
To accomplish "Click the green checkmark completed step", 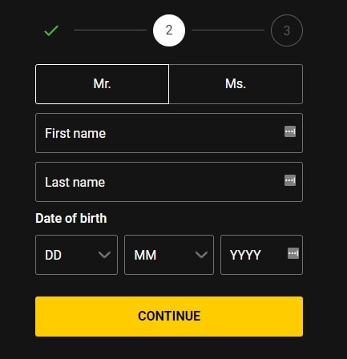I will tap(51, 30).
